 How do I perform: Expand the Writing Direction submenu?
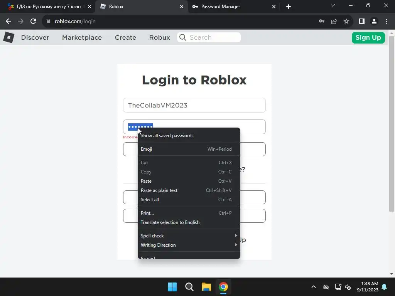pos(189,245)
